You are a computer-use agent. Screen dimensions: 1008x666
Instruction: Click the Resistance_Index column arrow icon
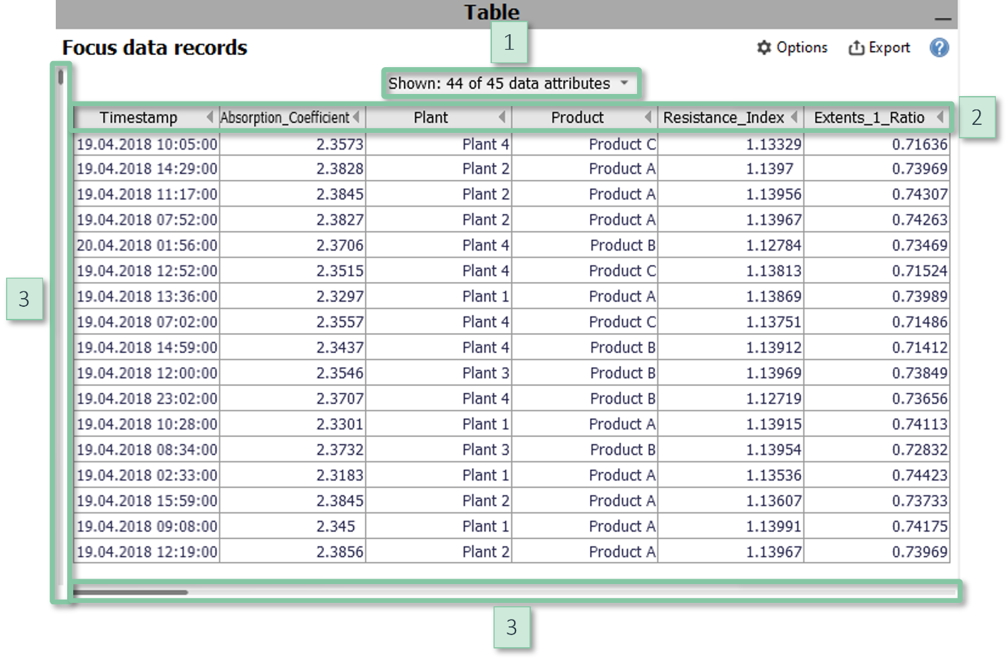(794, 117)
